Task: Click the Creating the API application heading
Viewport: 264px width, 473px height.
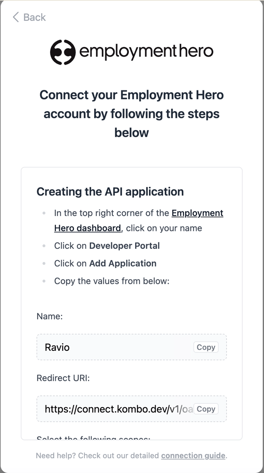Action: tap(110, 192)
